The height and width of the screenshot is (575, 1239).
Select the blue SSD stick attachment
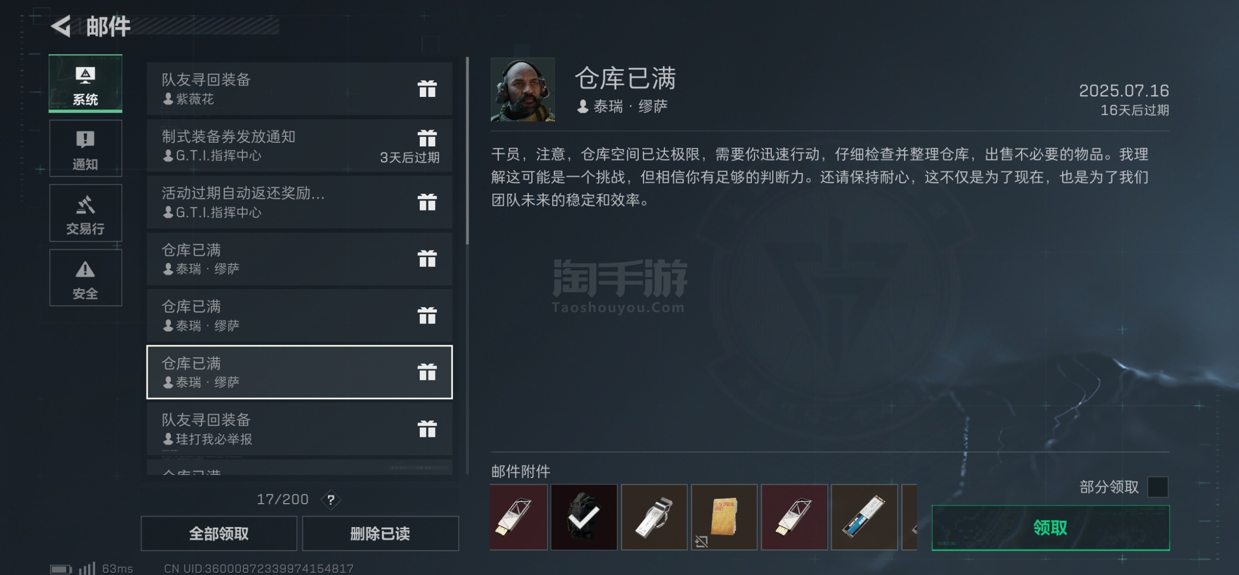click(864, 517)
